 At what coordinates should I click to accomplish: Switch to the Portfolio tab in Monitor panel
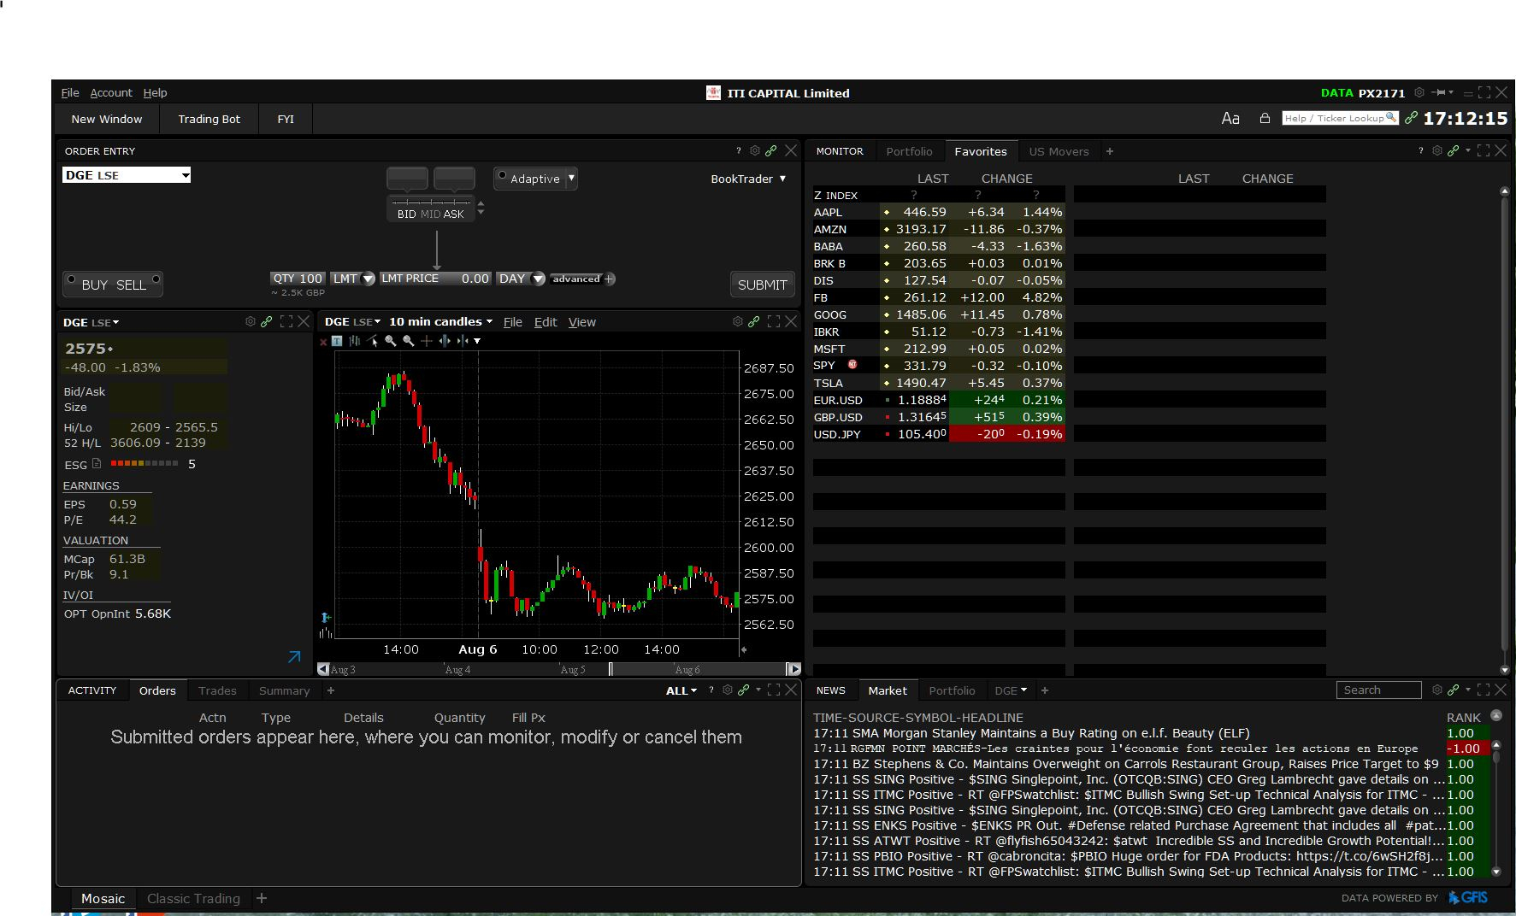(x=909, y=151)
